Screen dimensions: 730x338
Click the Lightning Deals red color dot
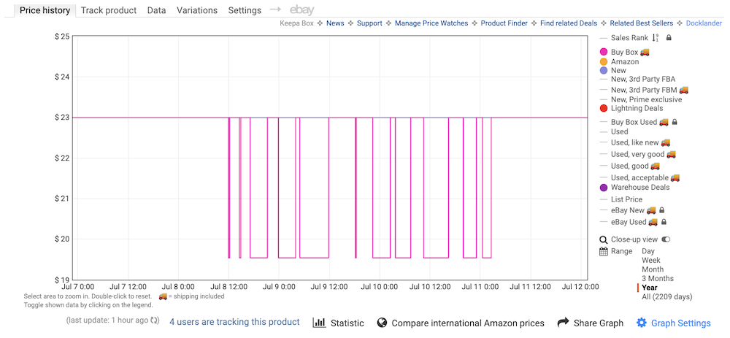pos(604,109)
